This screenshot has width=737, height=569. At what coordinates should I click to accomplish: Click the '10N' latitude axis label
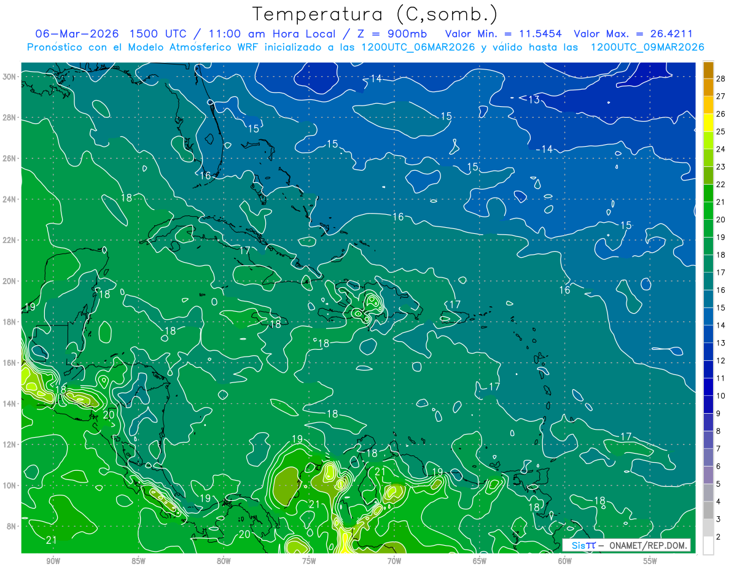click(10, 485)
